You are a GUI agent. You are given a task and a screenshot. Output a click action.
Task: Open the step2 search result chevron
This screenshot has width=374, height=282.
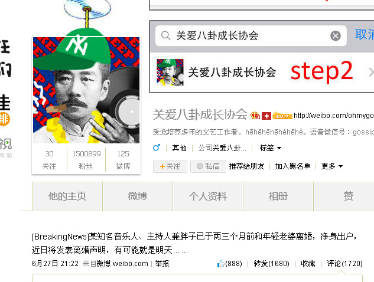click(370, 72)
